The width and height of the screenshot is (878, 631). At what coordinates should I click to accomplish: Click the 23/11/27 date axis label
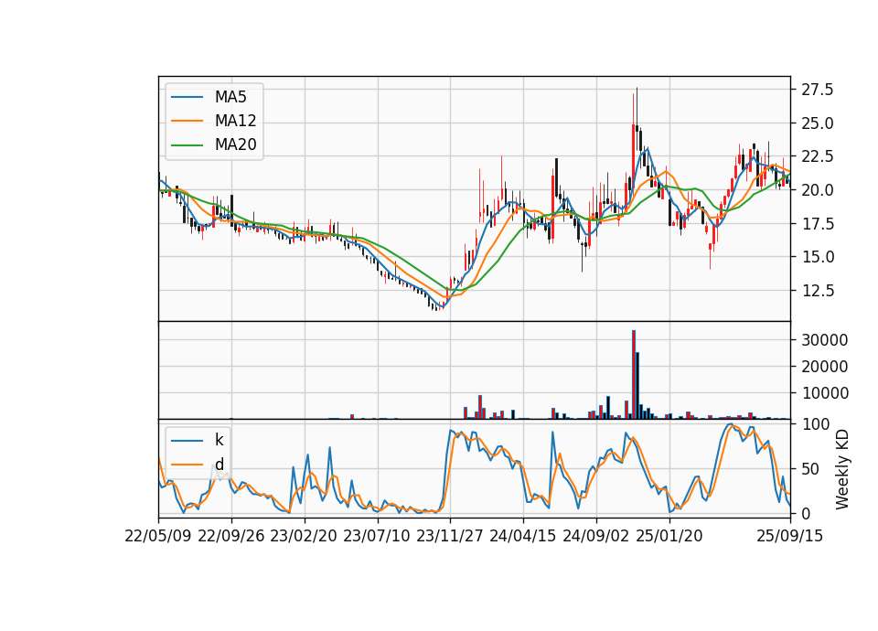tap(450, 536)
